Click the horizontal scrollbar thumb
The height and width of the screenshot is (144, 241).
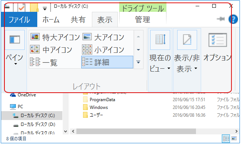[136, 131]
